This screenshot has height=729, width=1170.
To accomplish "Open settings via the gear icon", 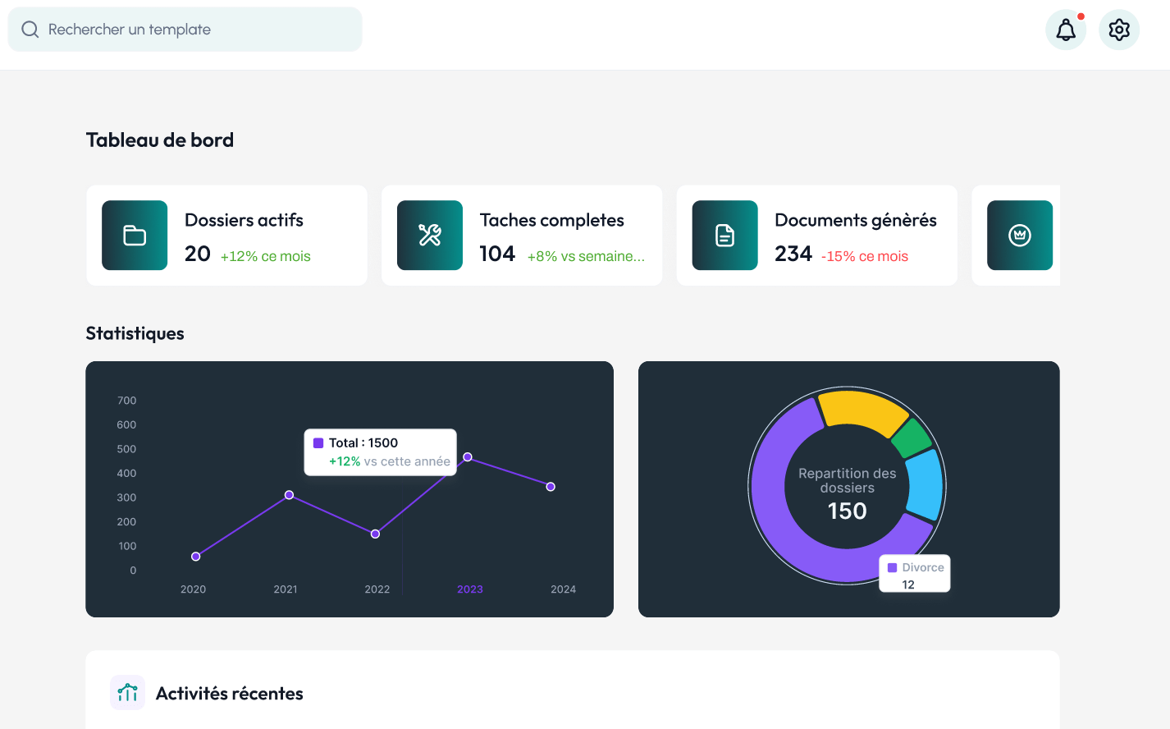I will point(1118,30).
